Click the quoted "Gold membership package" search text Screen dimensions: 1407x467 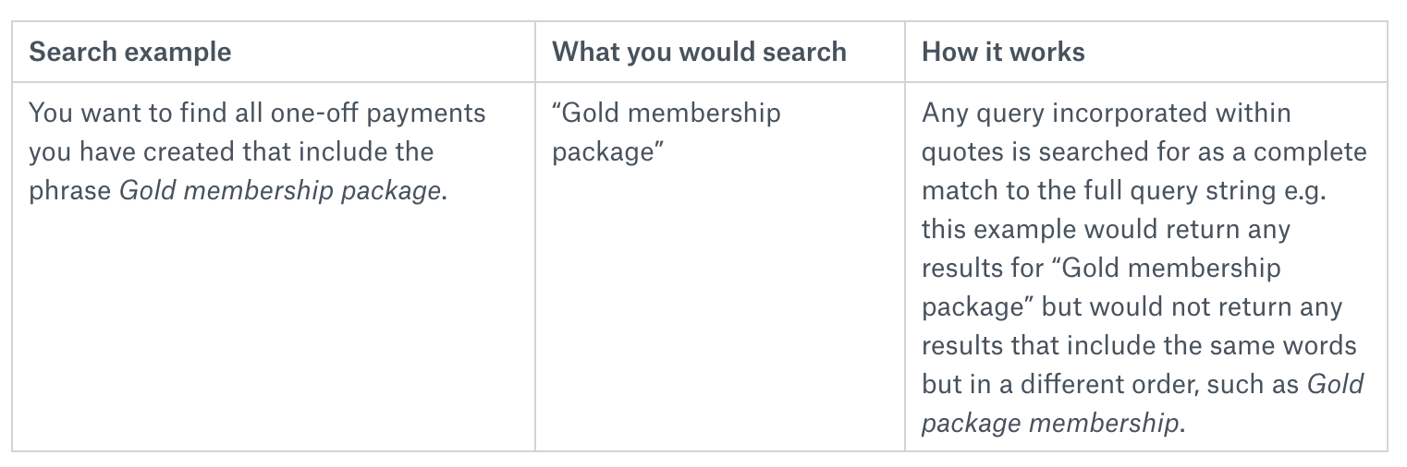pyautogui.click(x=667, y=132)
